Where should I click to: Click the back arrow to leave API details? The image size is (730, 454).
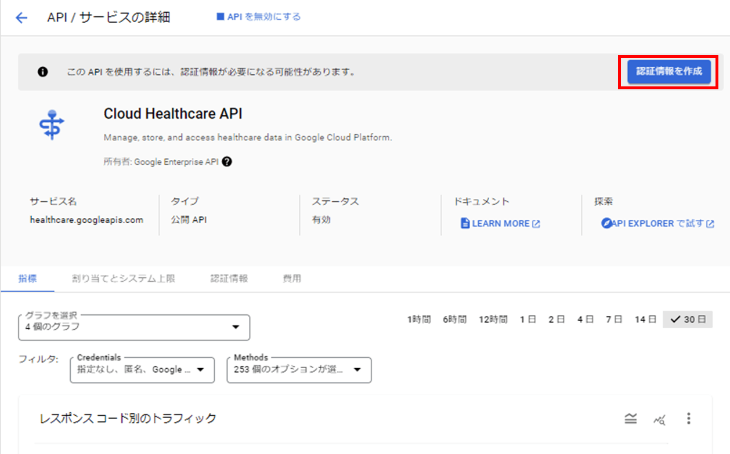tap(21, 17)
